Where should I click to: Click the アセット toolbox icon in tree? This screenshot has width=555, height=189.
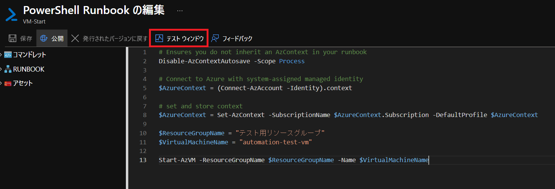(x=8, y=83)
